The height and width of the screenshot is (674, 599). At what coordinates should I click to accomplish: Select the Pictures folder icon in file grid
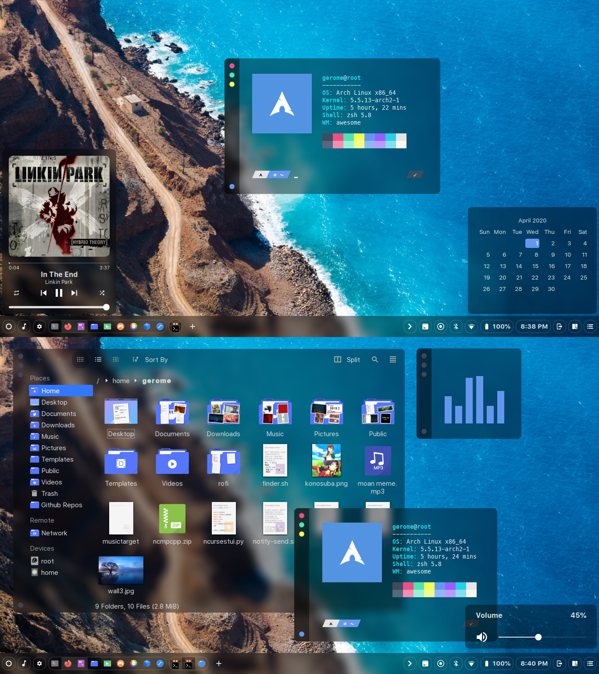(x=326, y=412)
